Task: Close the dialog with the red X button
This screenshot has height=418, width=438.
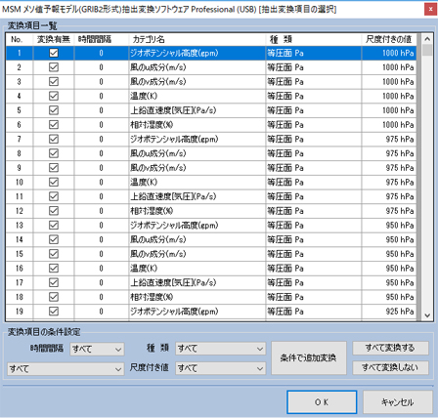Action: coord(430,10)
